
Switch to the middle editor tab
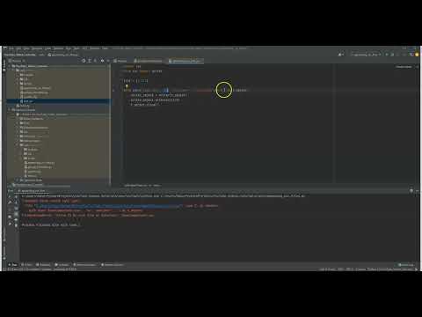click(149, 61)
